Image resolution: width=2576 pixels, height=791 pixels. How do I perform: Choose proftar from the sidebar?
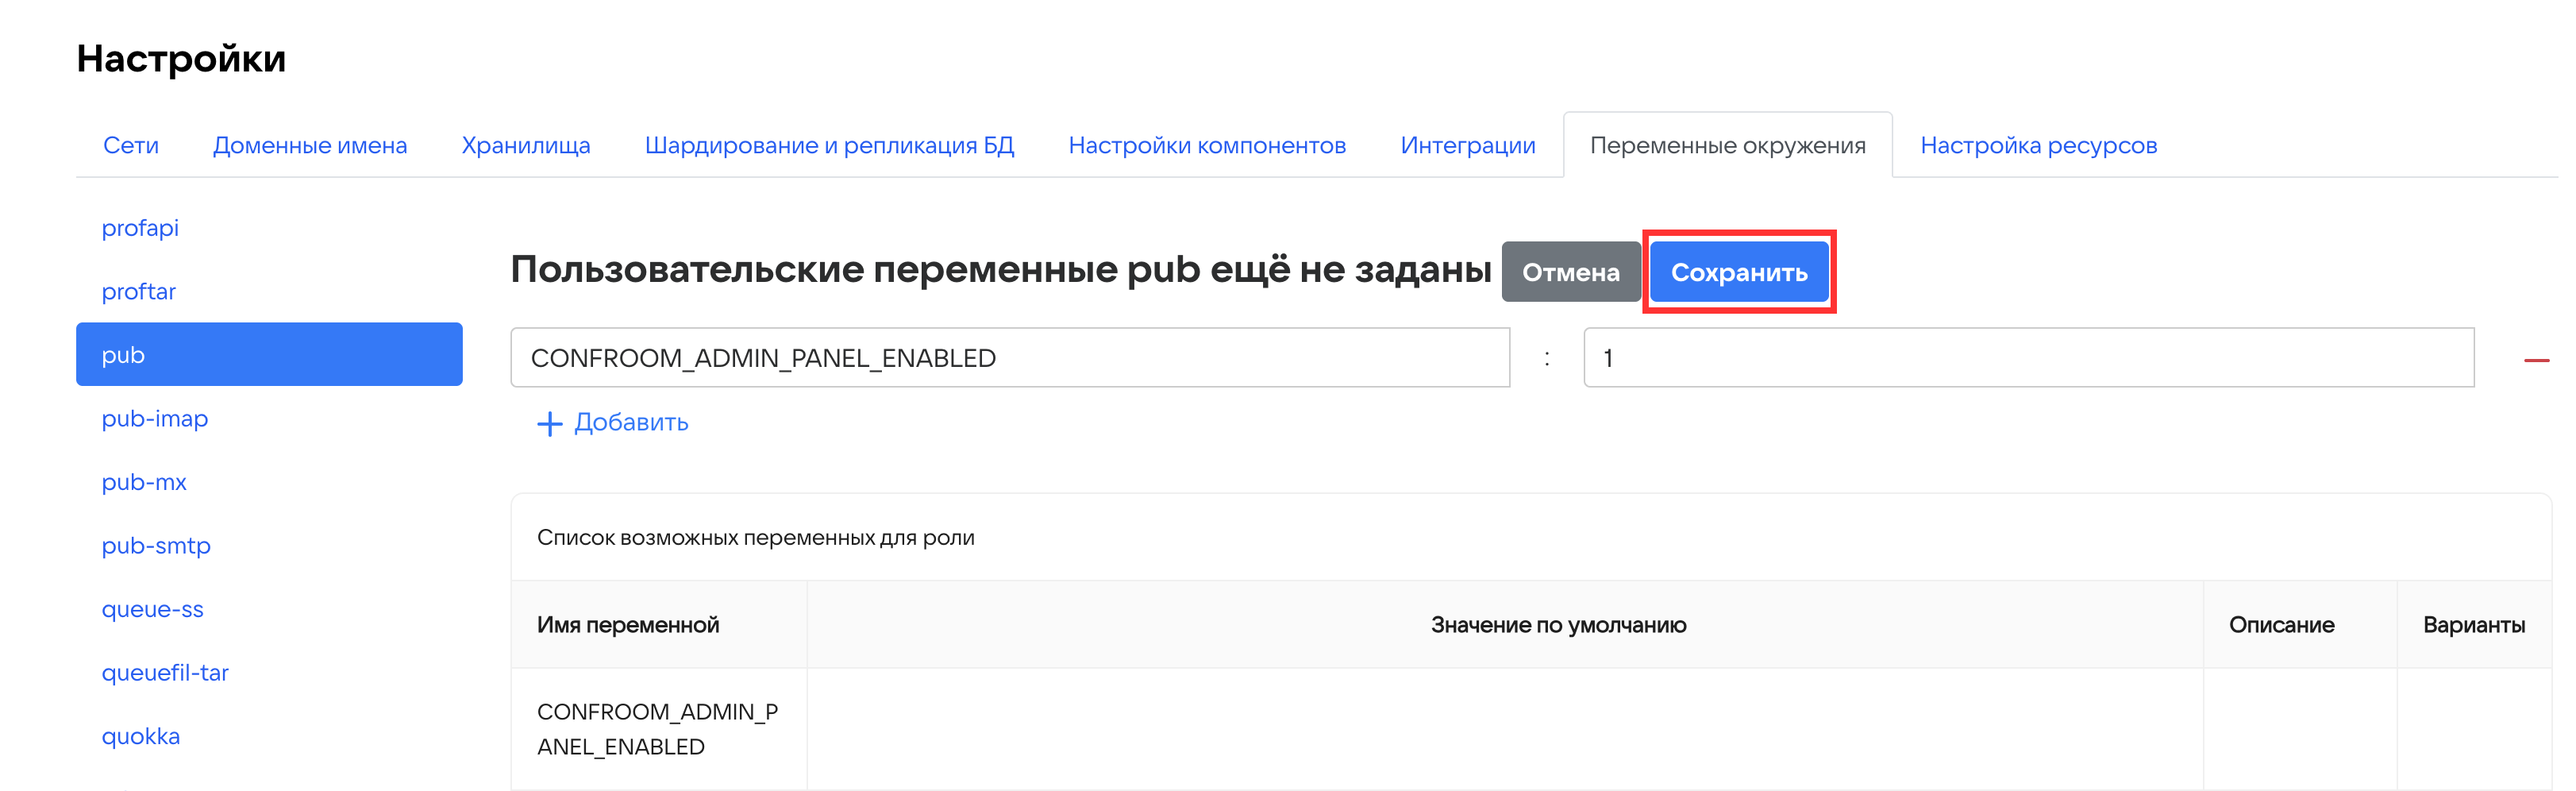point(139,292)
